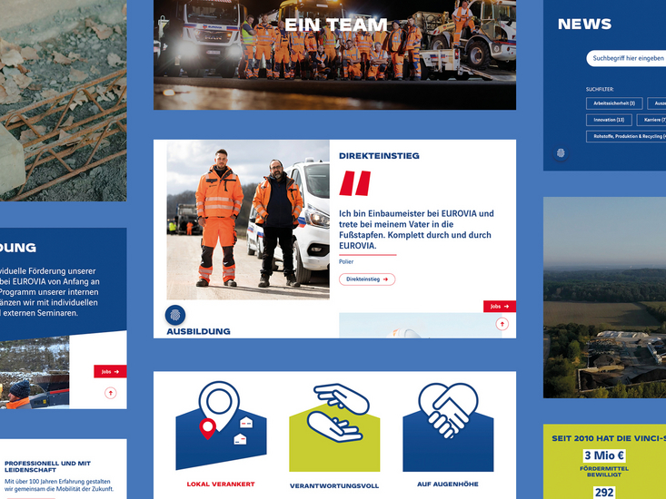Screen dimensions: 666x499
Task: Click the Suchbegriff hier eingeben search field
Action: [627, 58]
